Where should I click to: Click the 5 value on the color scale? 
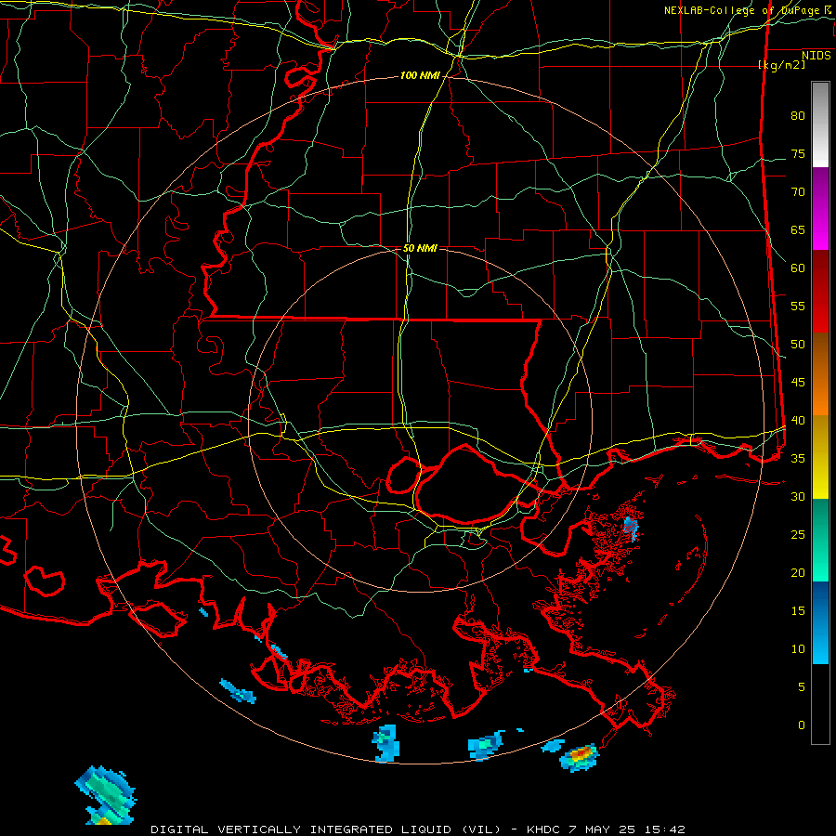(x=802, y=687)
